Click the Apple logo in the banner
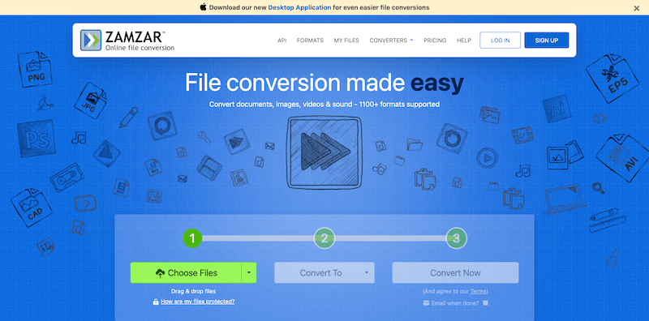Screen dimensions: 649x321 tap(204, 7)
